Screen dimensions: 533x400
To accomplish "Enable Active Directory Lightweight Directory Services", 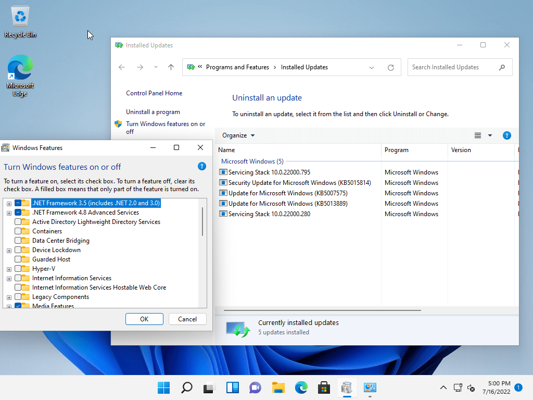I will (x=18, y=222).
